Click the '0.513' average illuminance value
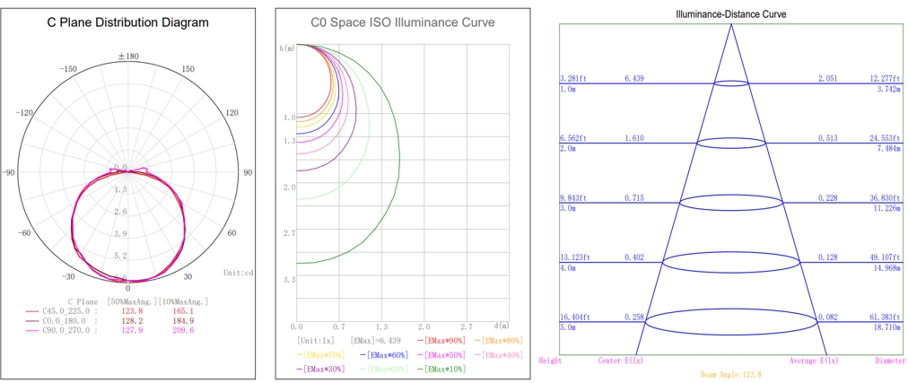908x383 pixels. point(827,138)
